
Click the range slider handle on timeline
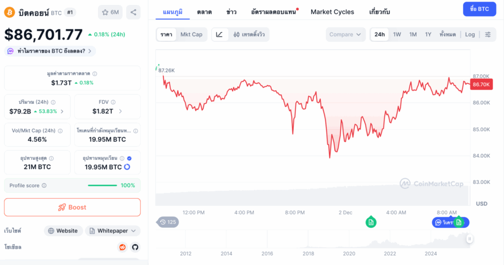click(x=470, y=239)
